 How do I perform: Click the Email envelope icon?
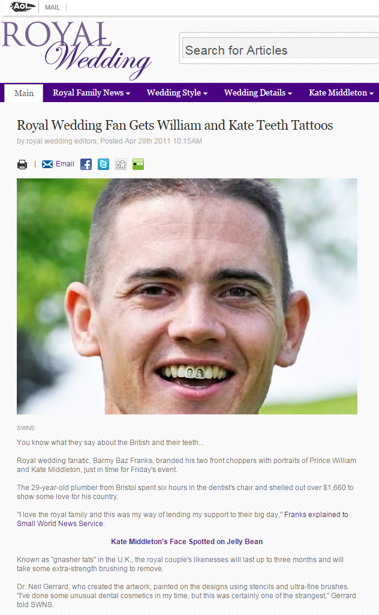(x=47, y=165)
